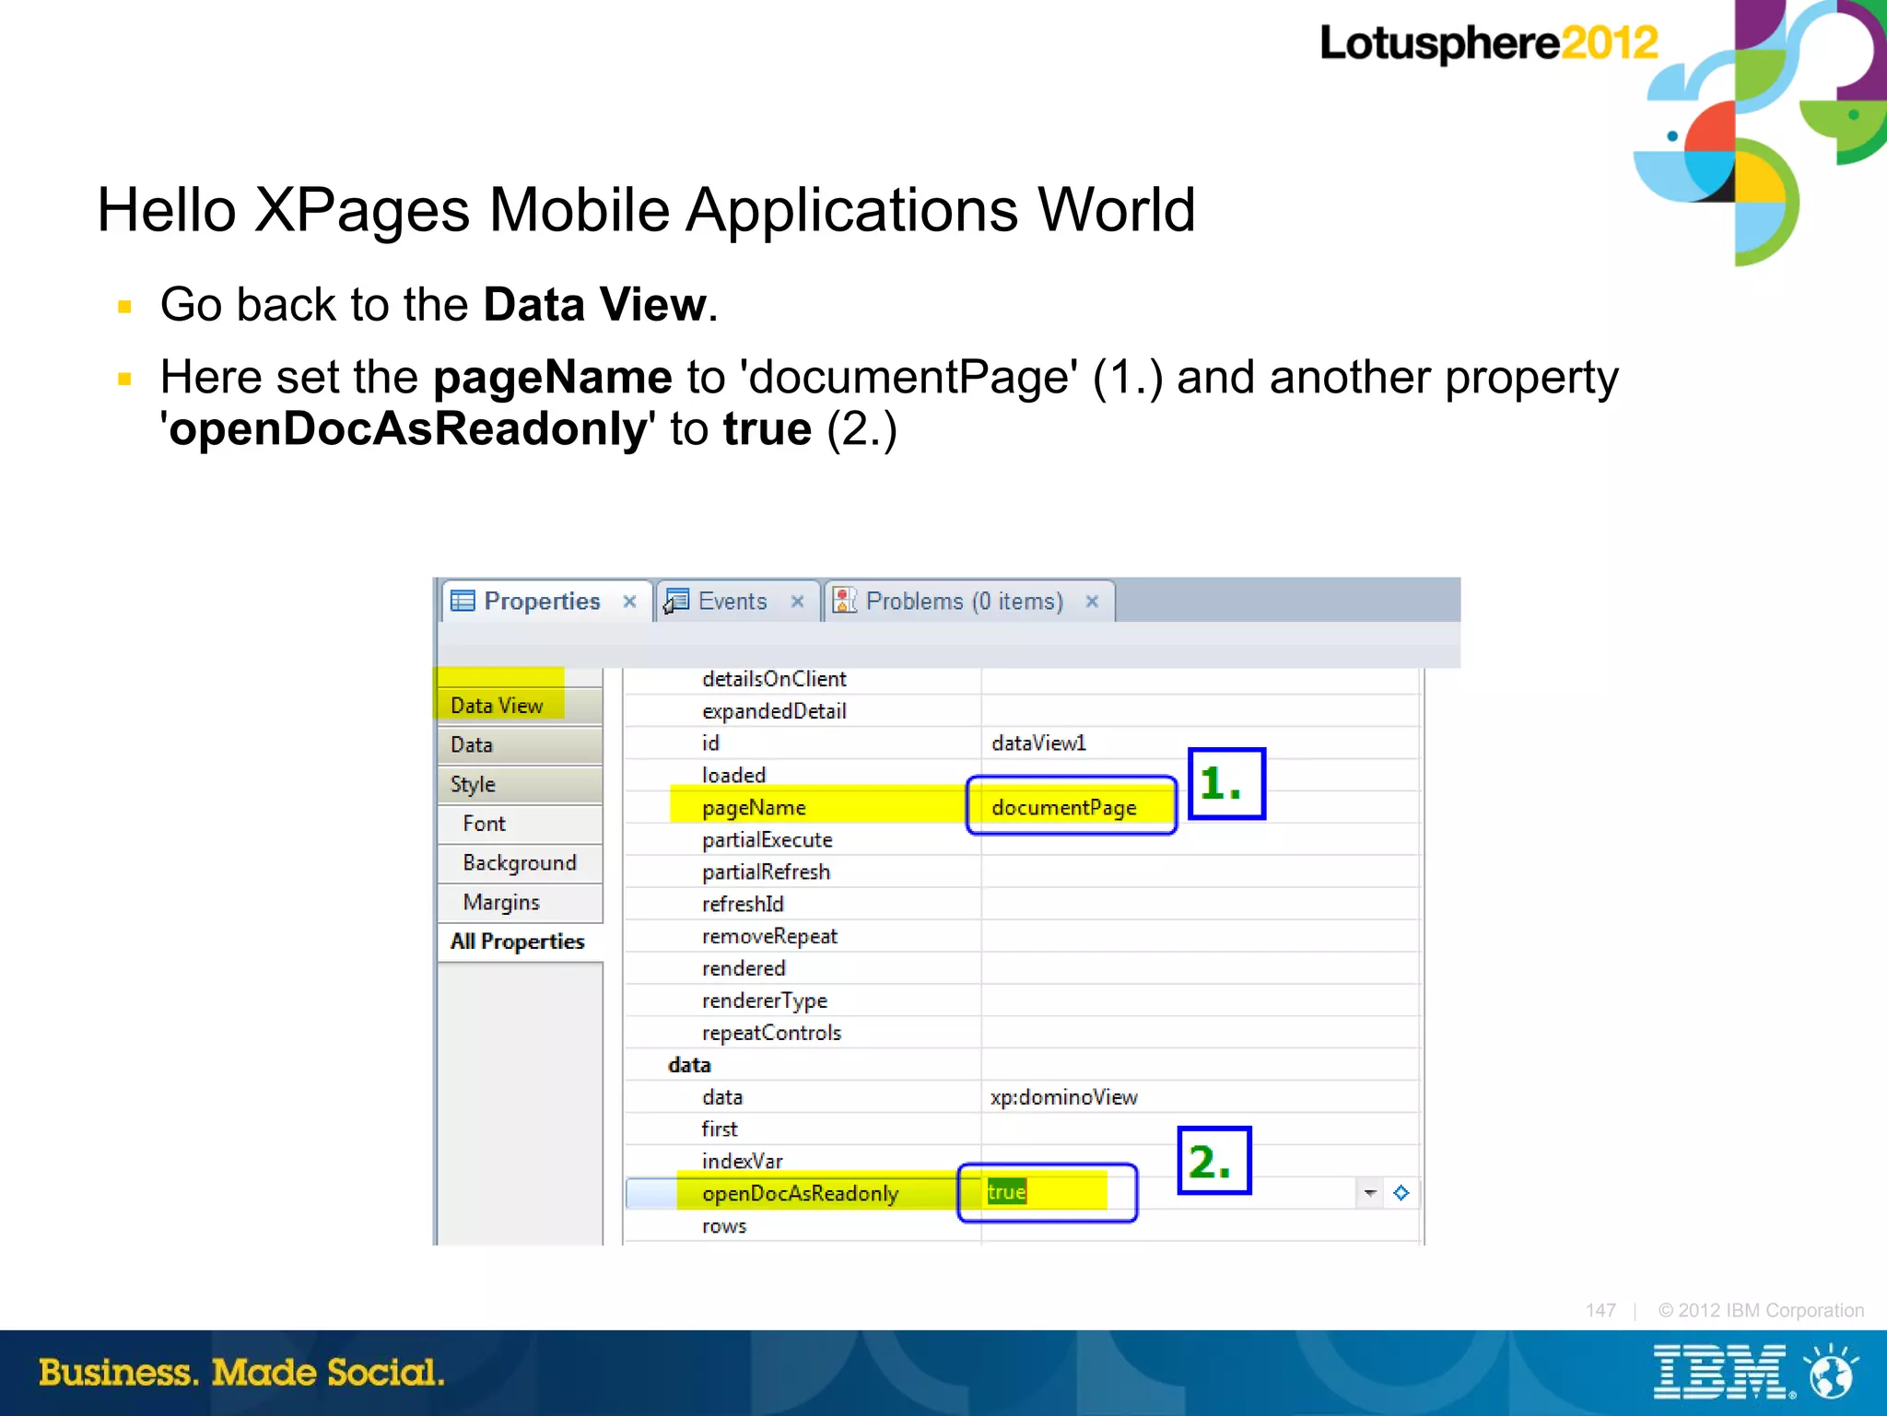Image resolution: width=1887 pixels, height=1416 pixels.
Task: Close the Problems tab
Action: [x=1092, y=602]
